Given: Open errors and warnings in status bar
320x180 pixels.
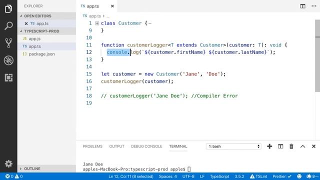Looking at the screenshot, I should point(14,176).
